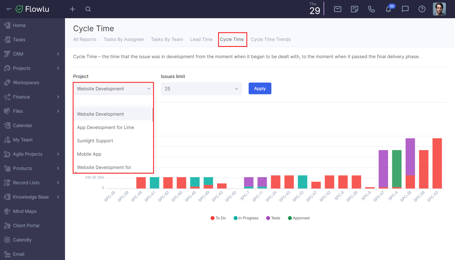455x260 pixels.
Task: Open the help question mark icon
Action: 422,9
